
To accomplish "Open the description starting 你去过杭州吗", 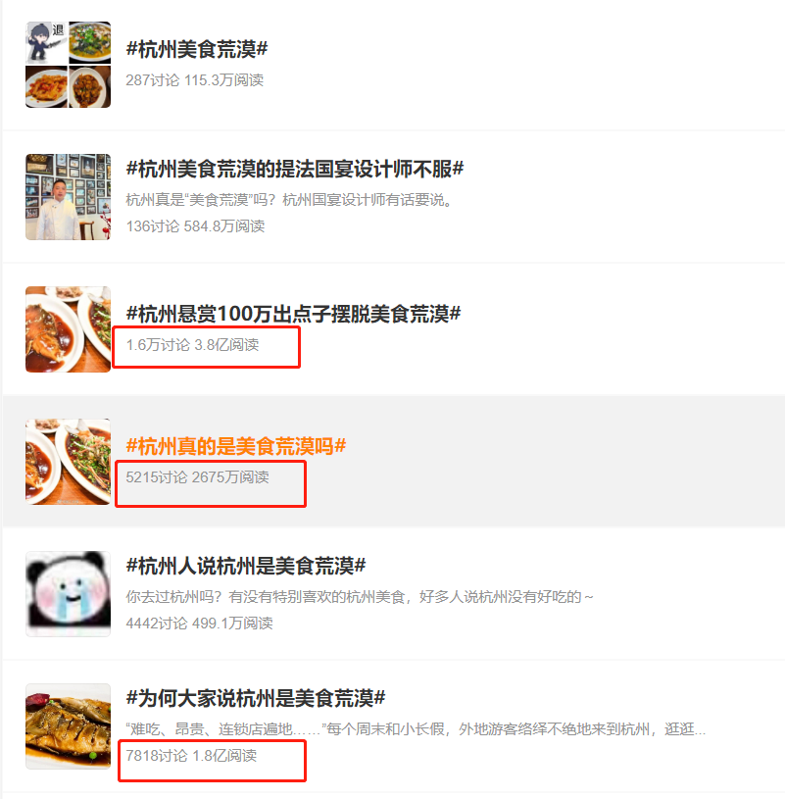I will click(360, 597).
